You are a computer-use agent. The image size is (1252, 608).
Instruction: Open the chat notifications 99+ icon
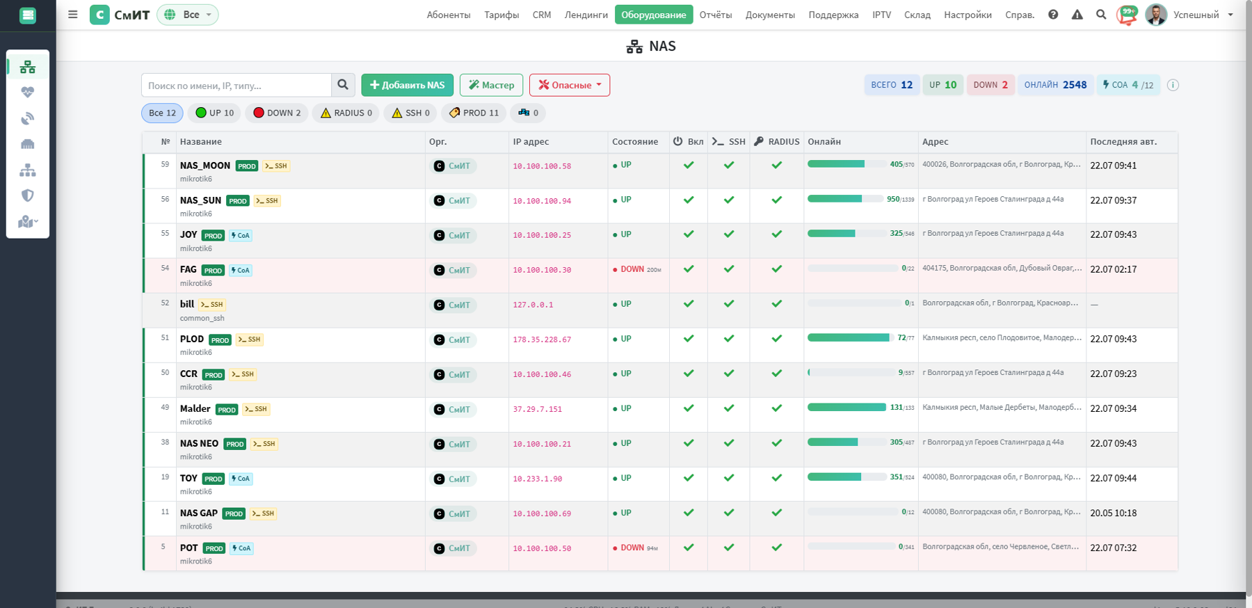1127,15
